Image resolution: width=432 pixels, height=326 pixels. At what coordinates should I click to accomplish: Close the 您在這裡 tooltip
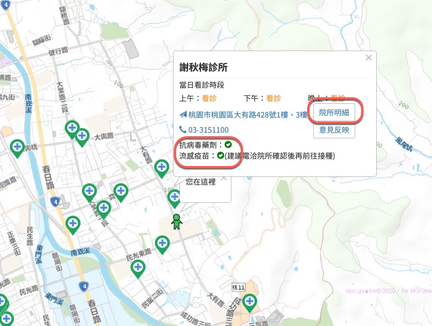[224, 179]
